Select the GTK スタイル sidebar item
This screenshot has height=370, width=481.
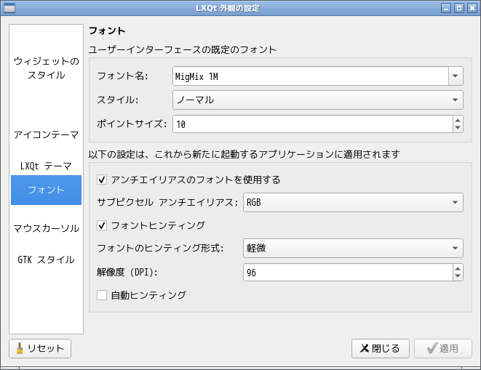(x=46, y=260)
